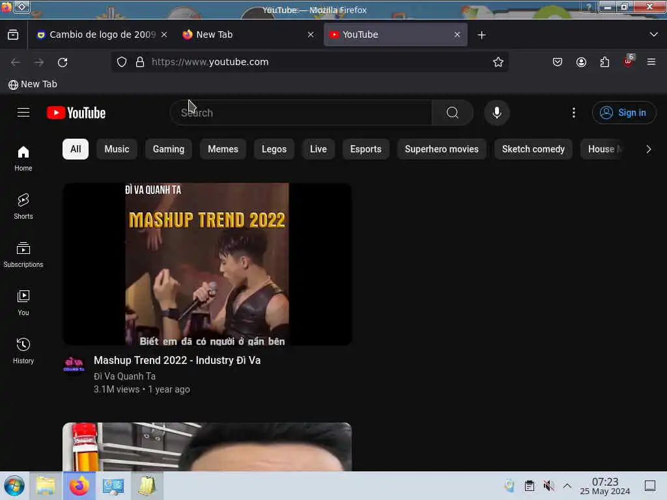Open Đi Va Quanh Ta channel avatar

[x=74, y=365]
